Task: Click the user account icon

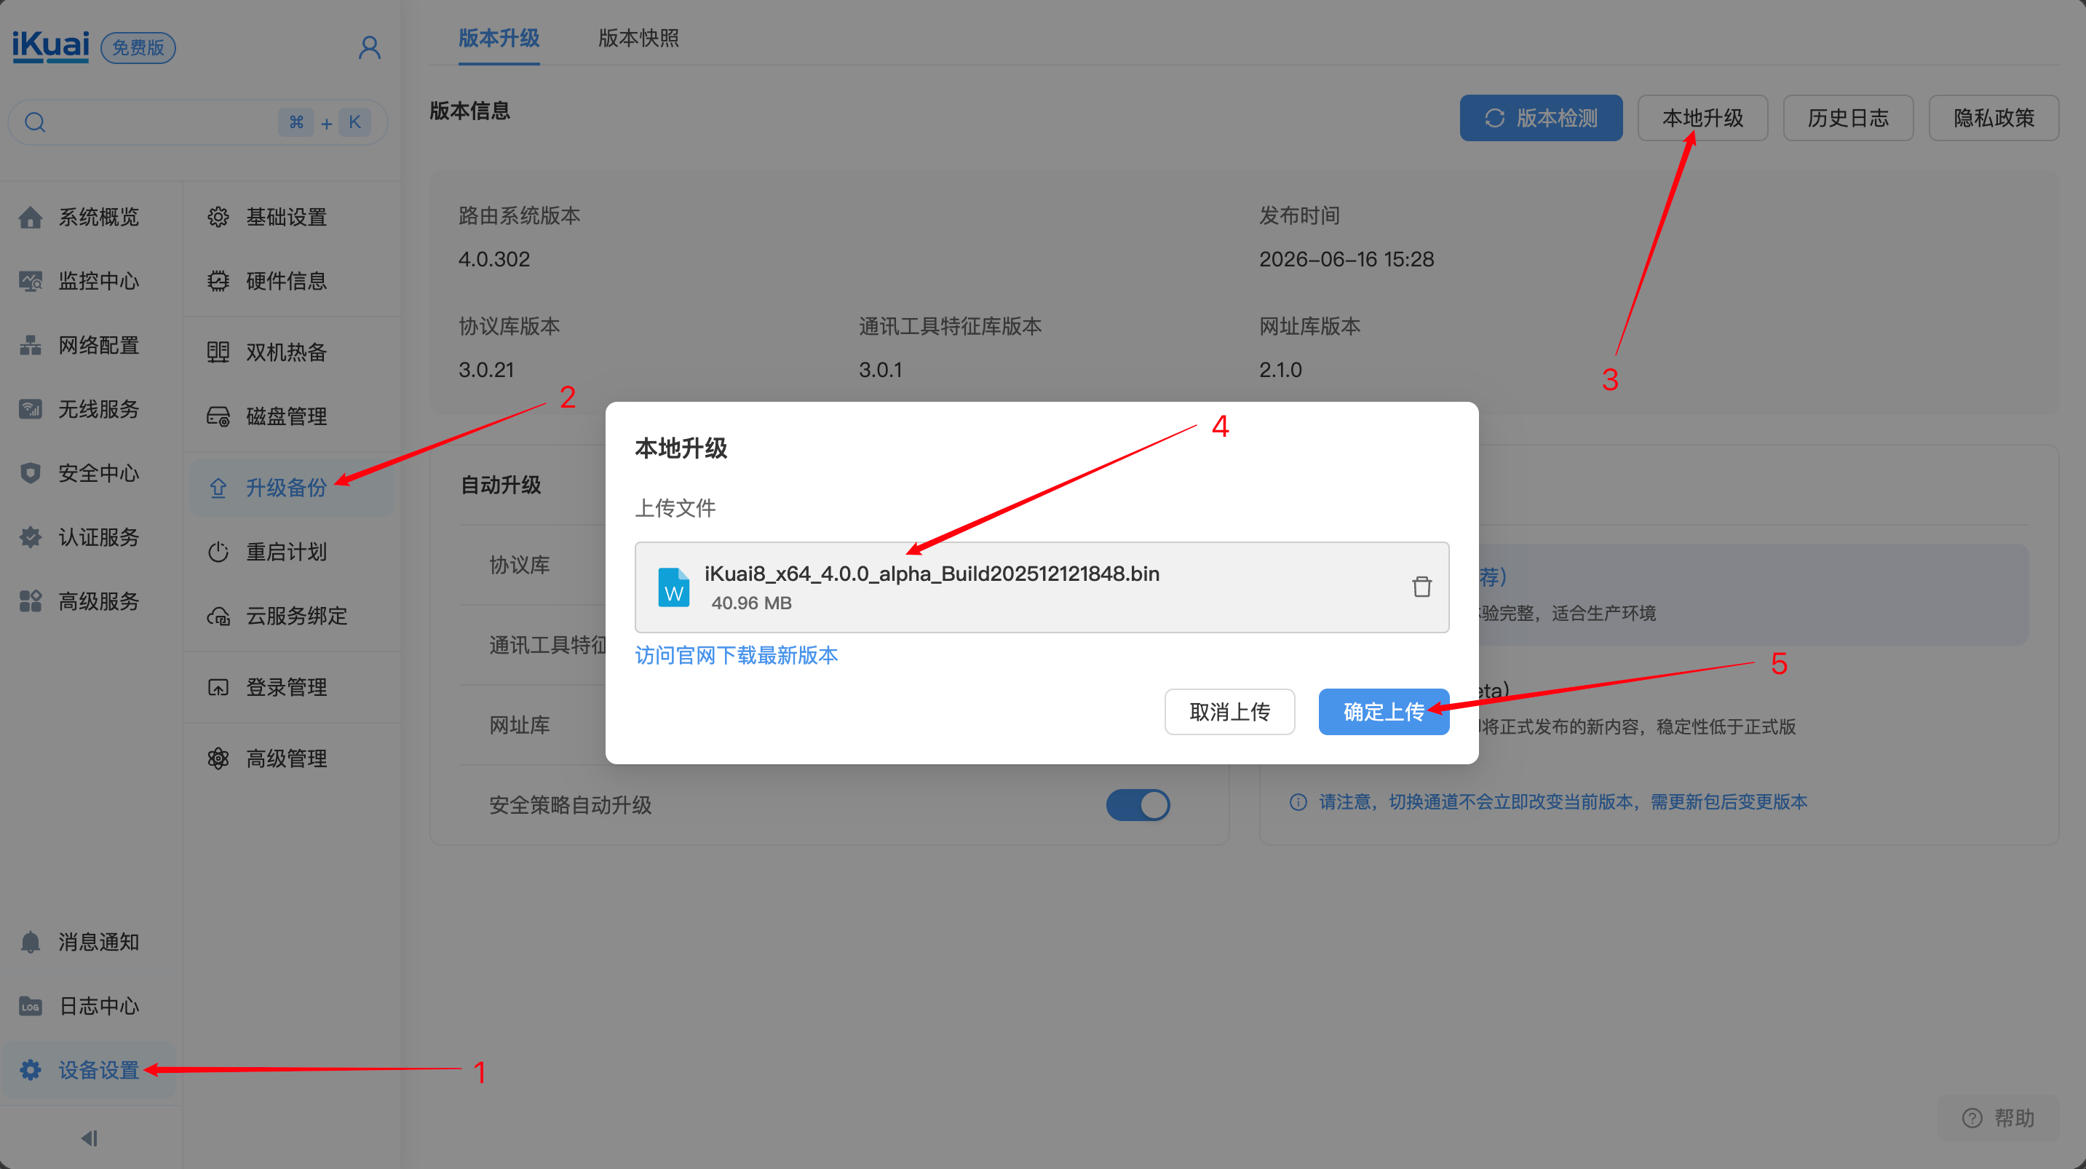Action: click(369, 48)
